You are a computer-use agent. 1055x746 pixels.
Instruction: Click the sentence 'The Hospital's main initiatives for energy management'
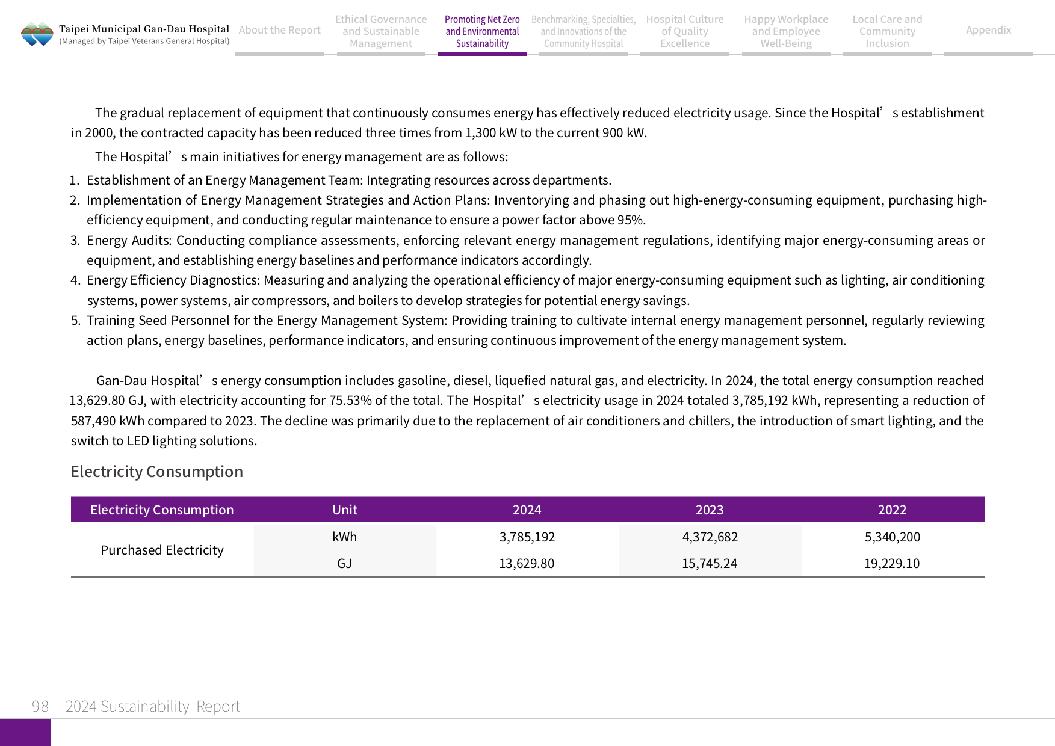click(x=302, y=156)
